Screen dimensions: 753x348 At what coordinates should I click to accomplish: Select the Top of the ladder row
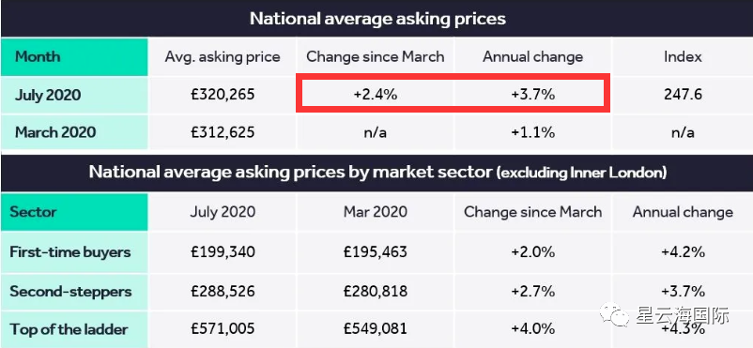(x=376, y=329)
